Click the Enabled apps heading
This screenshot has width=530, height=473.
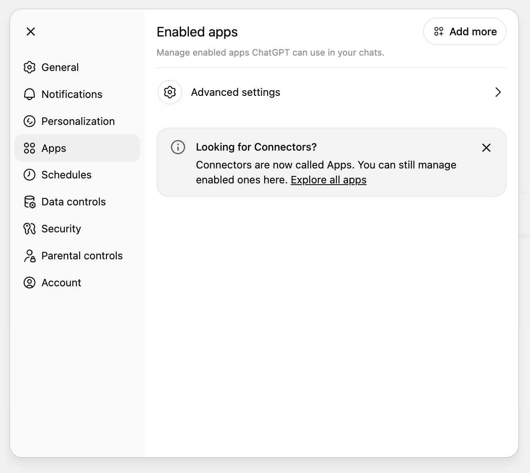pos(197,32)
